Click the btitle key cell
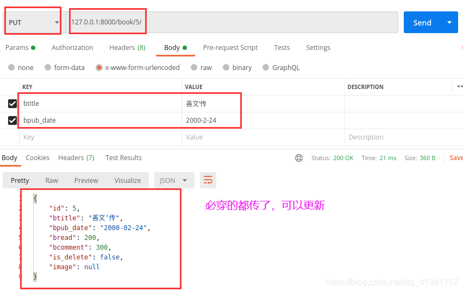The width and height of the screenshot is (463, 292). point(101,104)
